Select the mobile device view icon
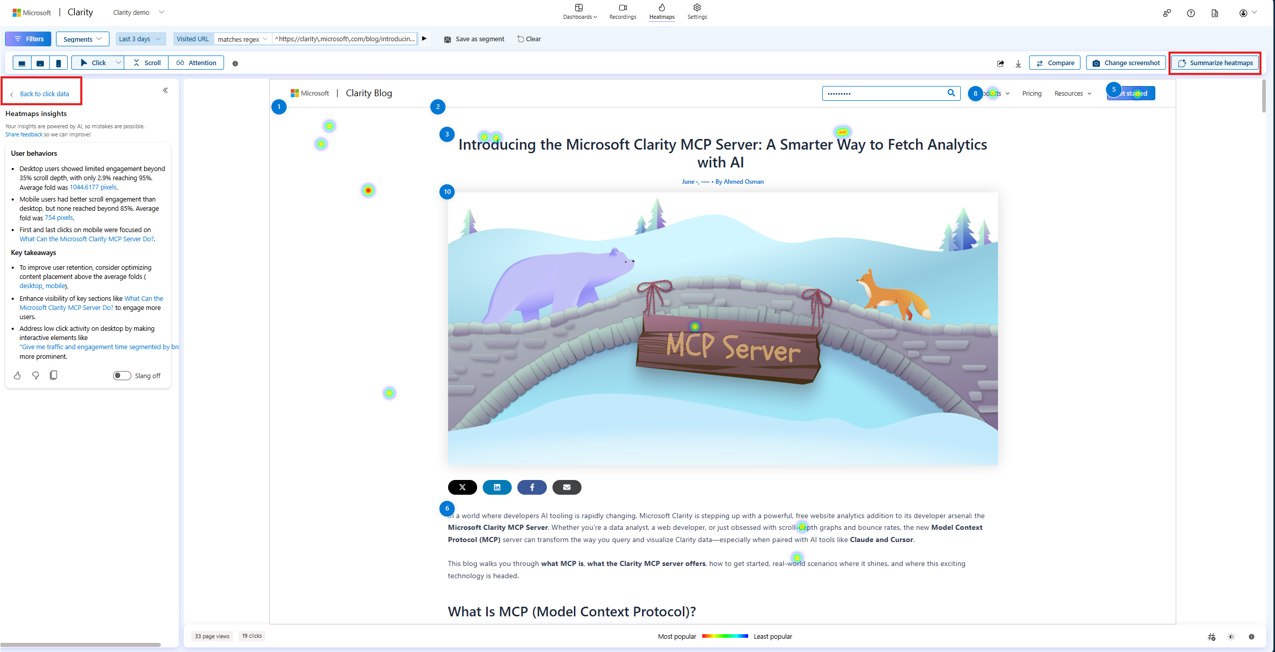The image size is (1275, 652). tap(59, 63)
